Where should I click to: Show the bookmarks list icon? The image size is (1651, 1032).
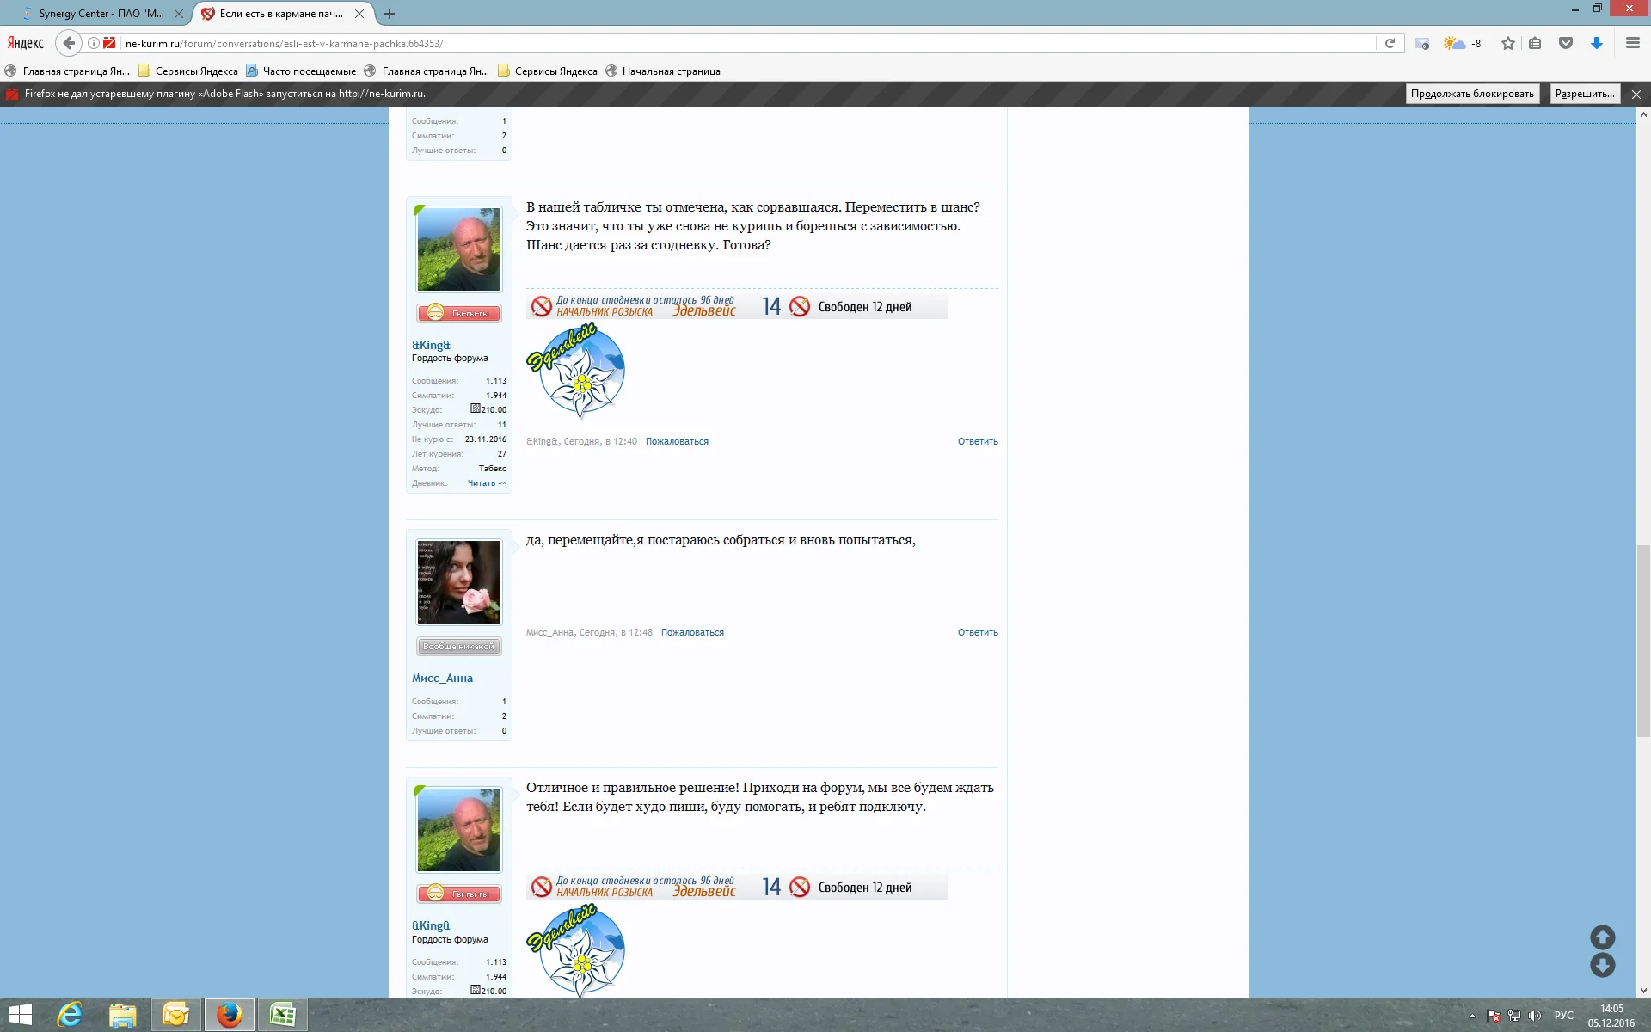1535,43
